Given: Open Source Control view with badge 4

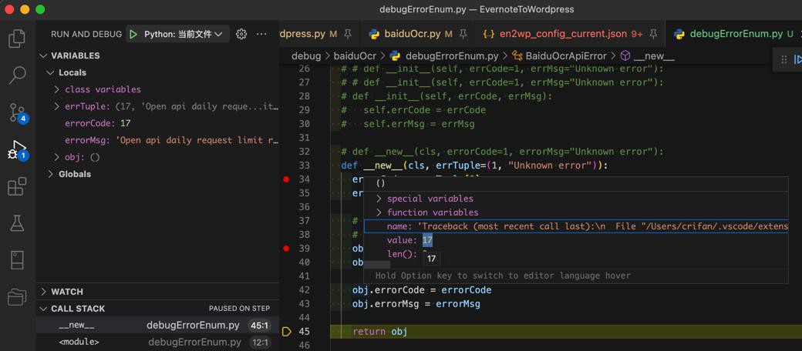Looking at the screenshot, I should click(18, 113).
